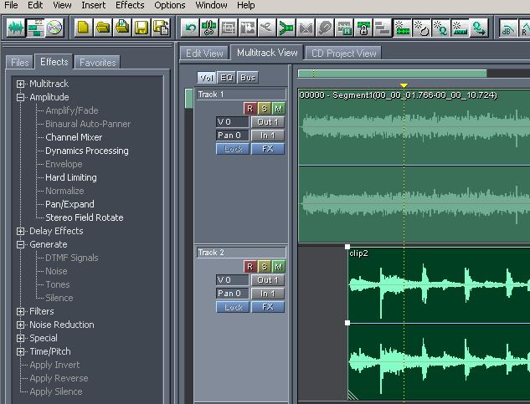530x404 pixels.
Task: Click the grayed punch-in record icon
Action: [325, 28]
